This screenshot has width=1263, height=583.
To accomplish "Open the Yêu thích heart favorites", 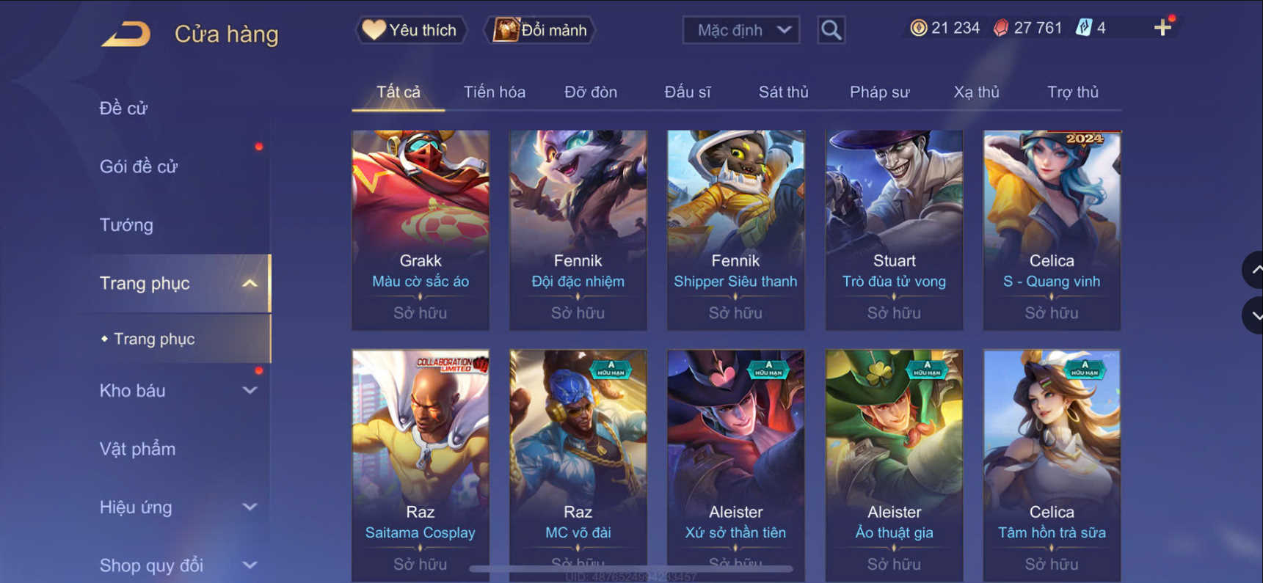I will 410,30.
